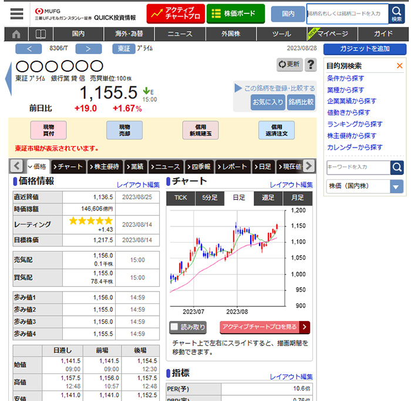Click the 銘柄比較 button
Screen dimensions: 411x401
point(301,102)
